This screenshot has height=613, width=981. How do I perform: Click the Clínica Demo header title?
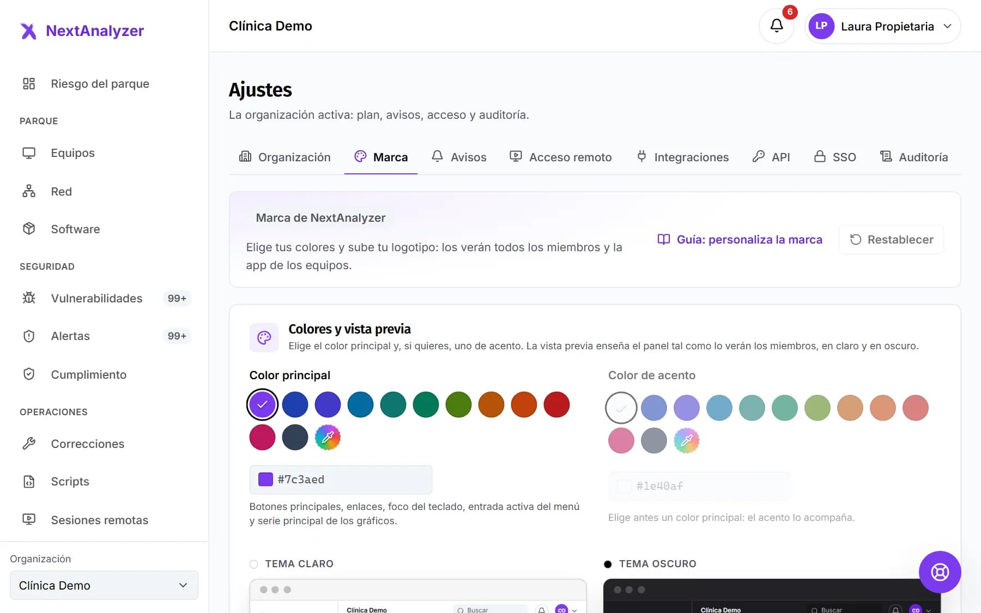[270, 26]
